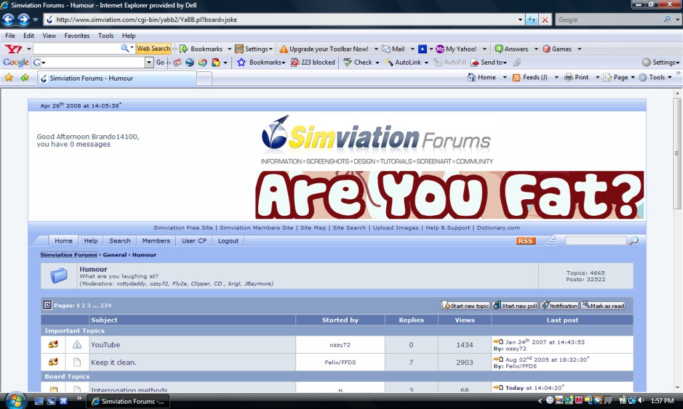This screenshot has height=409, width=683.
Task: Click the forum search text box
Action: pos(596,240)
